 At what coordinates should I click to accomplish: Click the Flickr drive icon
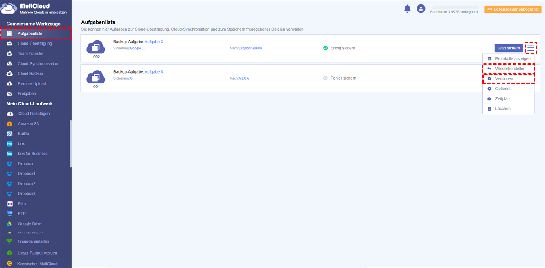pyautogui.click(x=10, y=204)
